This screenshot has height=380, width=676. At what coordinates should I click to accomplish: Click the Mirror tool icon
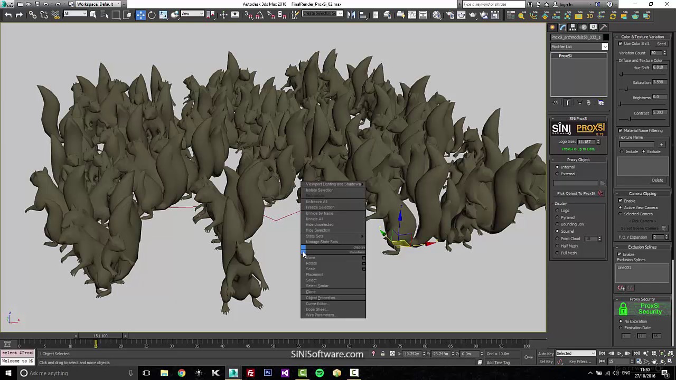(x=351, y=15)
